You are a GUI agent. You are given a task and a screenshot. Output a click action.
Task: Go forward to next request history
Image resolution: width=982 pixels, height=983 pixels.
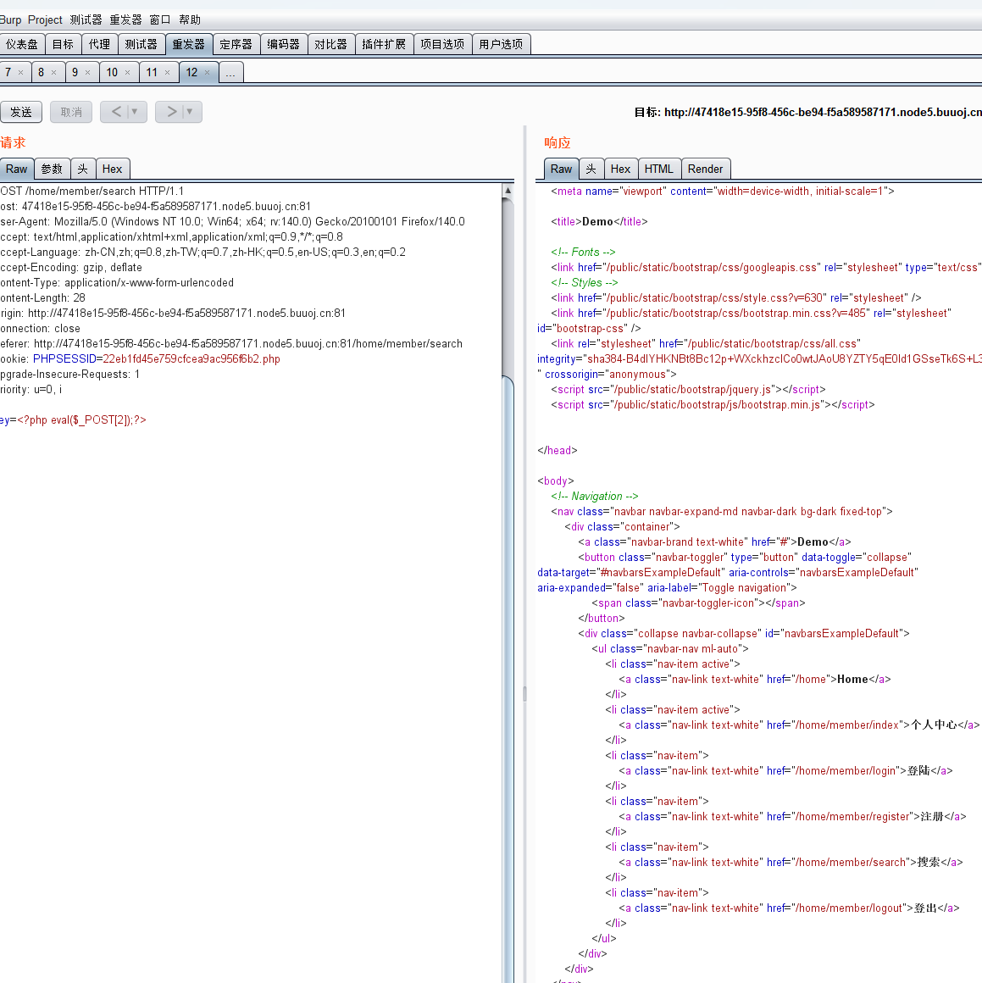(x=171, y=112)
